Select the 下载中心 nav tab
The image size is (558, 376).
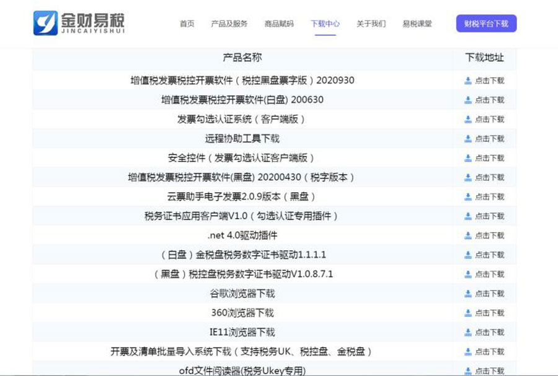pyautogui.click(x=325, y=24)
